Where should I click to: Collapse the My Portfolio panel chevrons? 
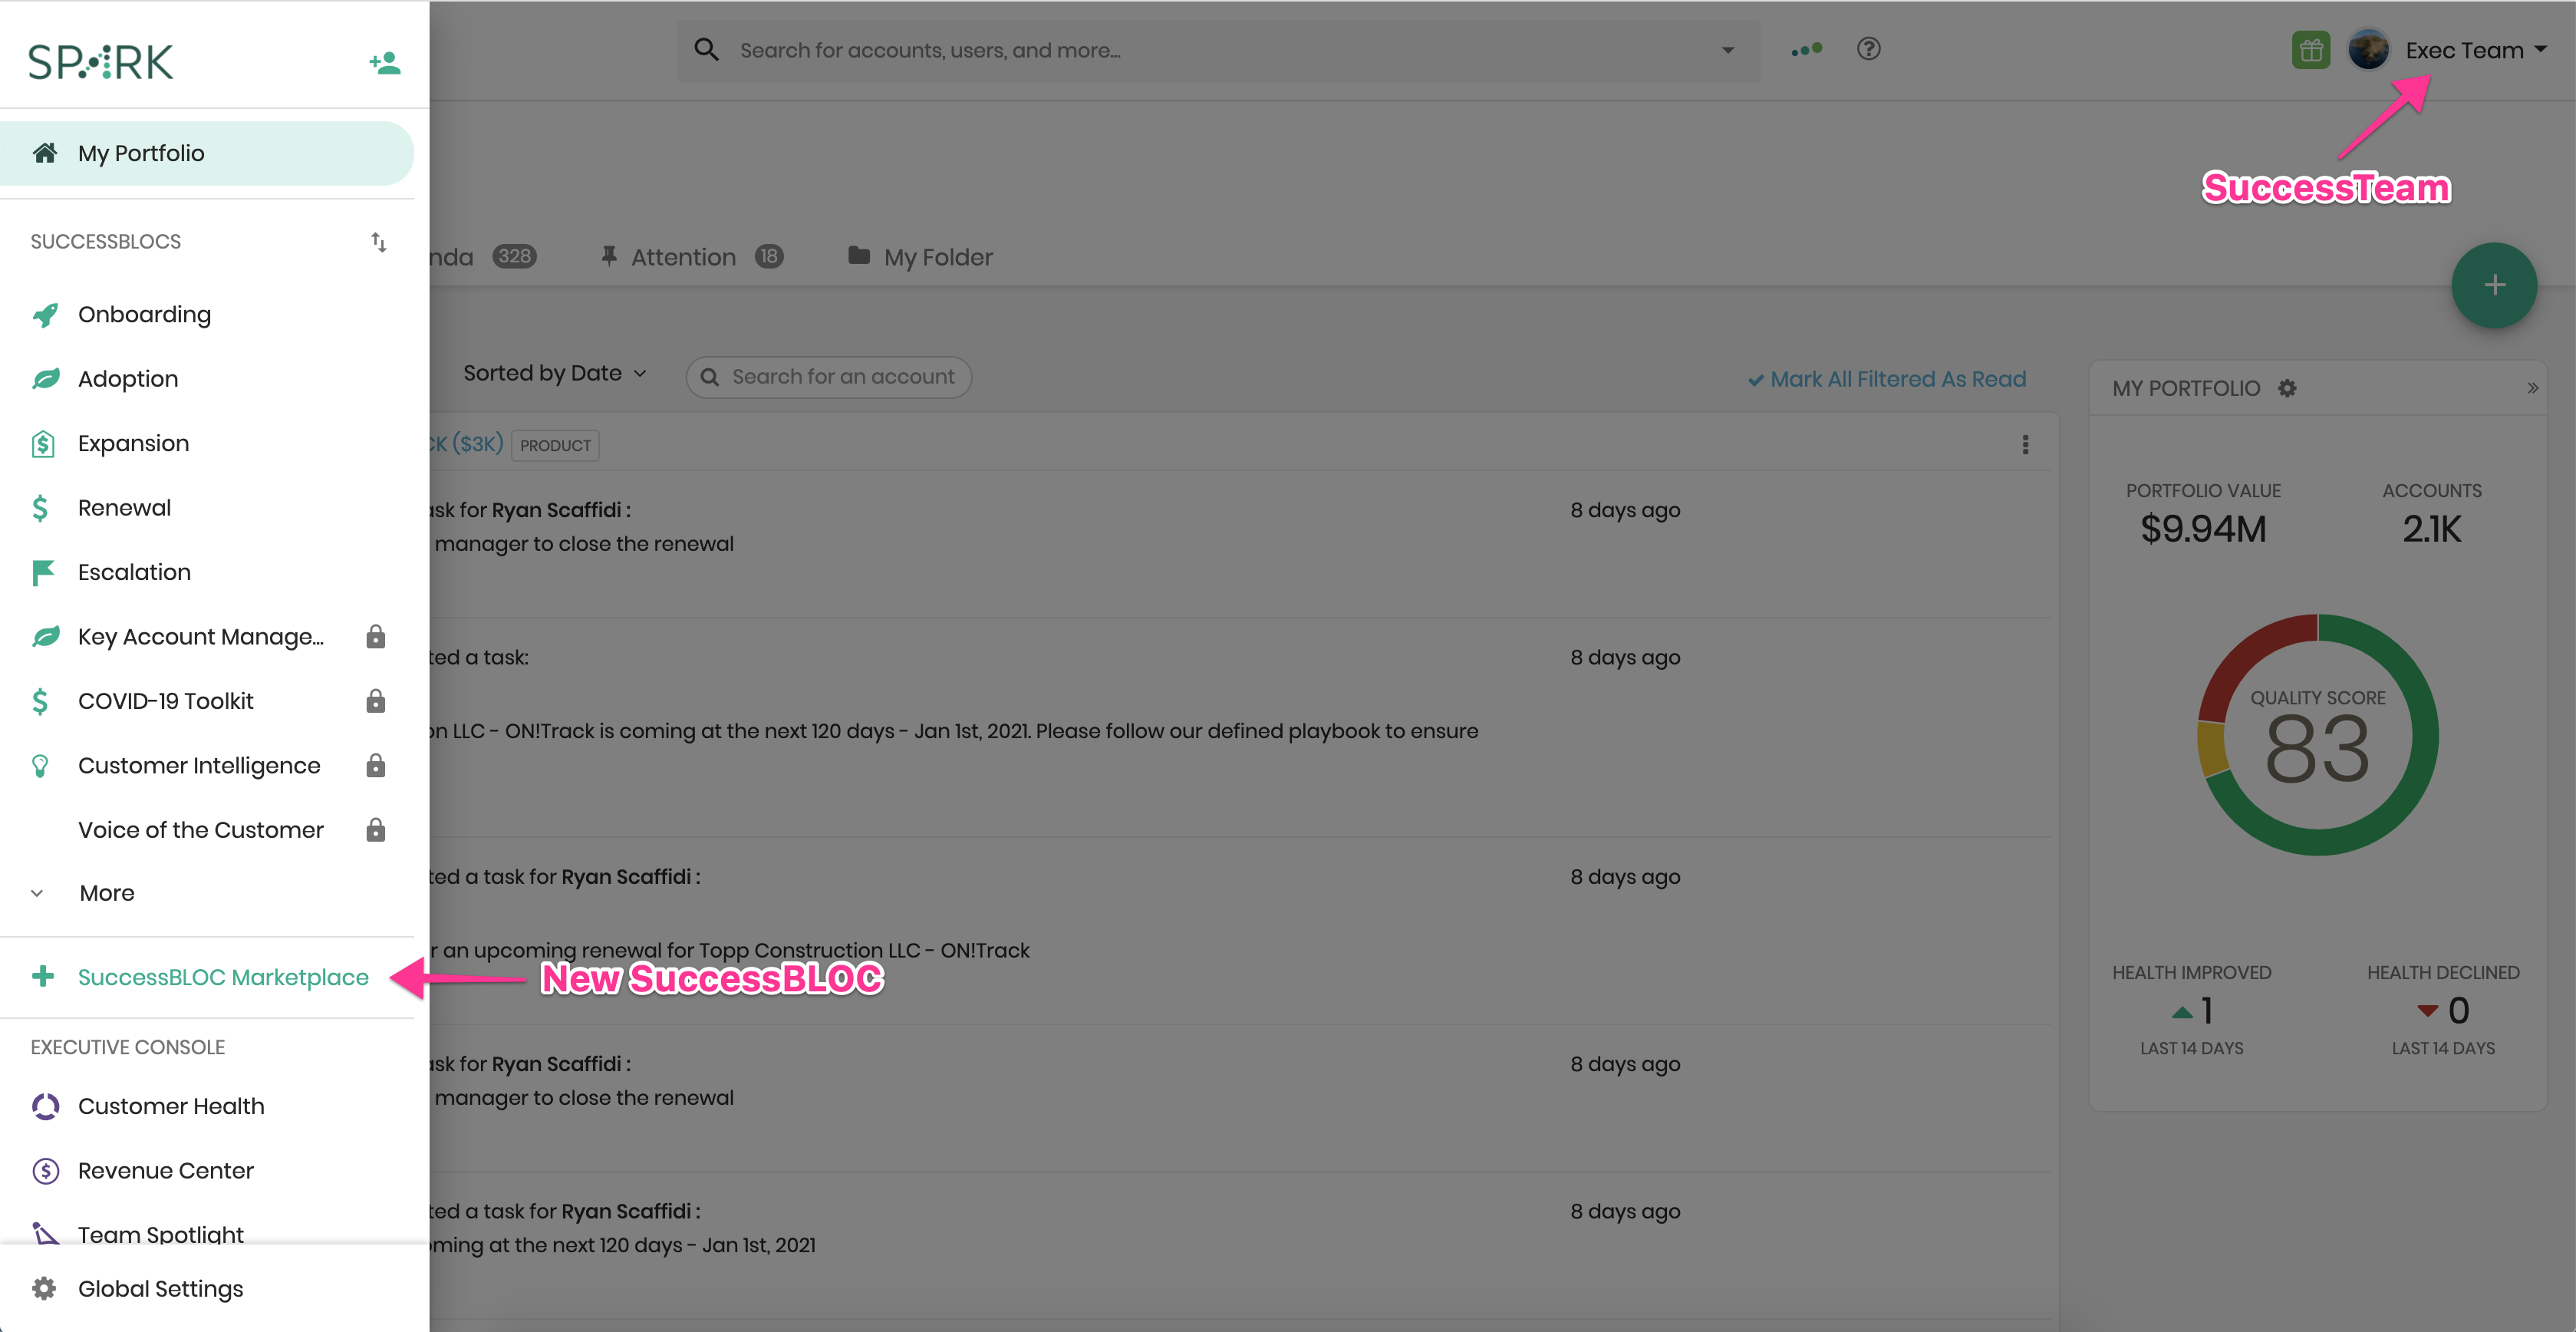point(2532,388)
